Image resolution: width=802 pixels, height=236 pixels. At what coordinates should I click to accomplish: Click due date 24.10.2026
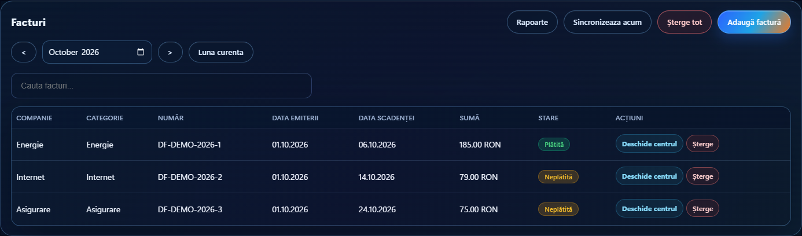pos(377,209)
